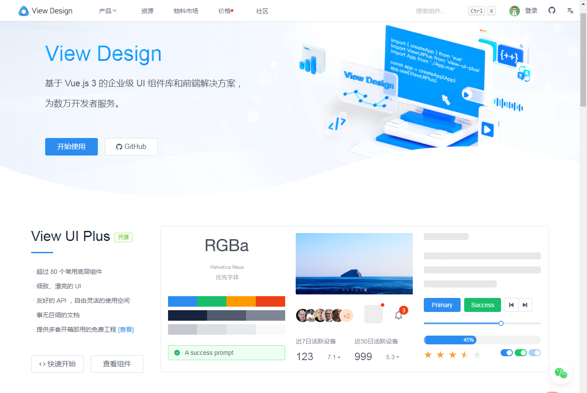Toggle the light-blue disabled switch
Screen dimensions: 587x393
point(535,353)
